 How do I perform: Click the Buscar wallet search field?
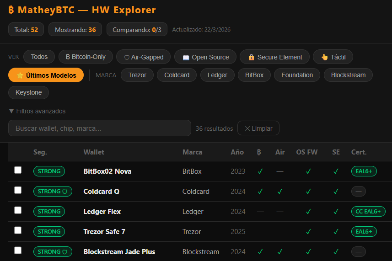(x=100, y=128)
